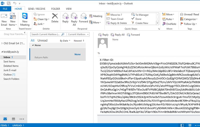Viewport: 200px width, 127px height.
Task: Select the Return-Path message in list
Action: coord(58,54)
